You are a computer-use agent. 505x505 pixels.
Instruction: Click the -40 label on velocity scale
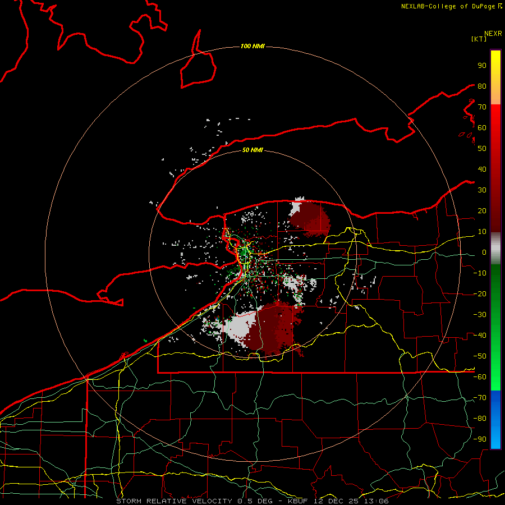(x=480, y=336)
